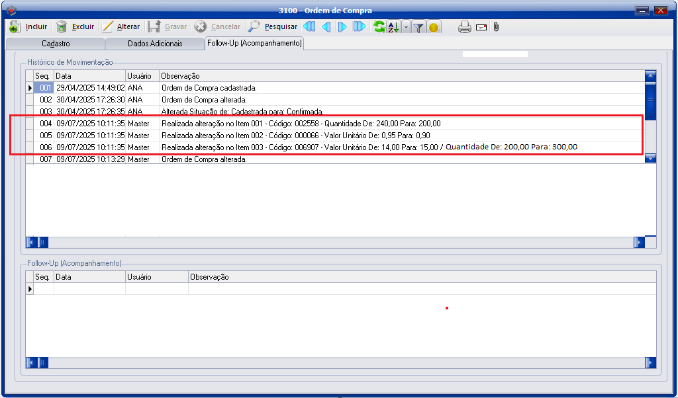Click the printer icon

click(465, 27)
